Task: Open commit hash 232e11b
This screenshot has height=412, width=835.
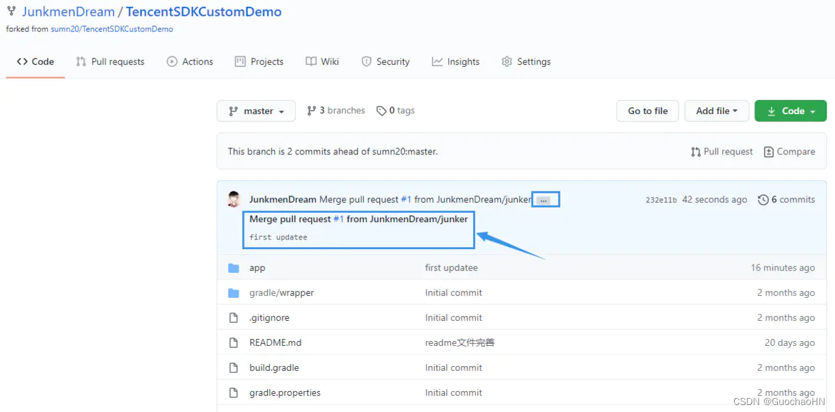Action: pos(661,200)
